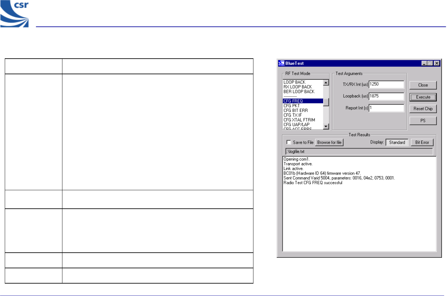Click the Close button
This screenshot has height=296, width=447.
(x=423, y=85)
